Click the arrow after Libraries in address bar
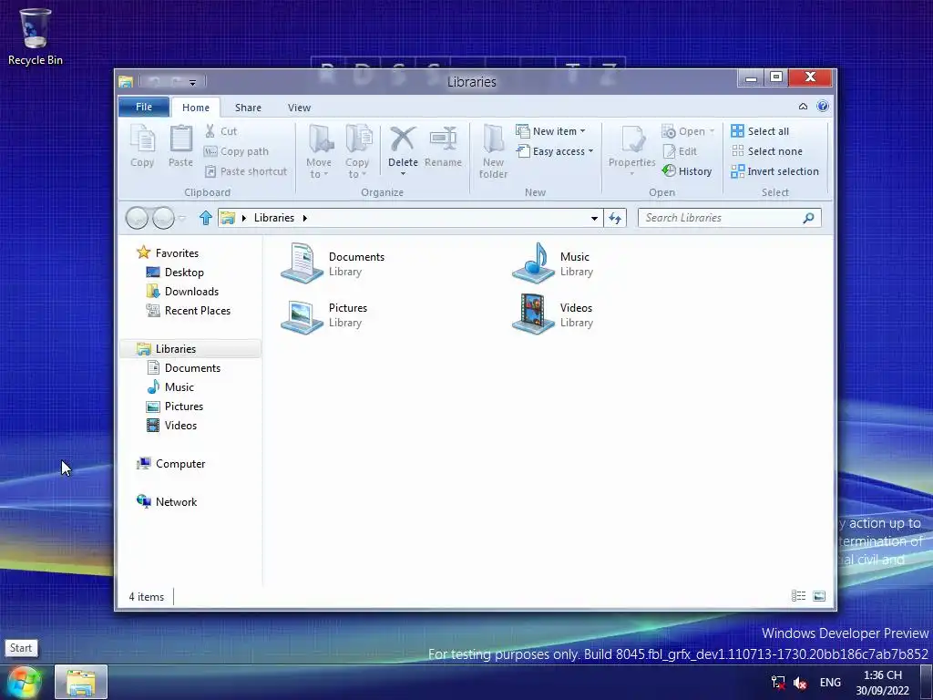 (x=304, y=218)
